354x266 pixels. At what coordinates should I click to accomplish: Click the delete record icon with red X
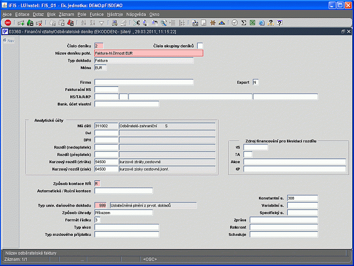coord(39,23)
